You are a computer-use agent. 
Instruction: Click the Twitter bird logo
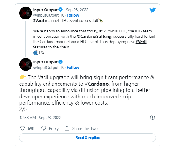(152, 10)
